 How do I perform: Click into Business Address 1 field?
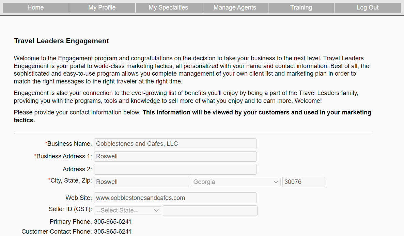(175, 156)
